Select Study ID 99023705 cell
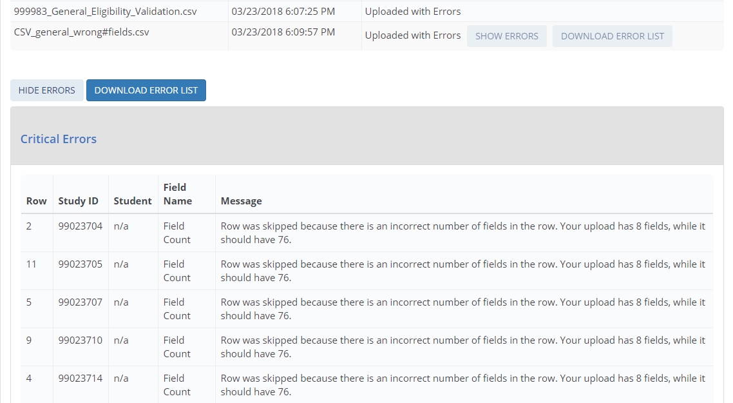This screenshot has width=733, height=403. point(80,264)
